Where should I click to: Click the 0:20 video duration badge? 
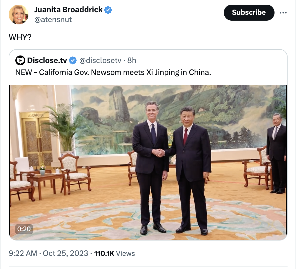click(x=24, y=229)
